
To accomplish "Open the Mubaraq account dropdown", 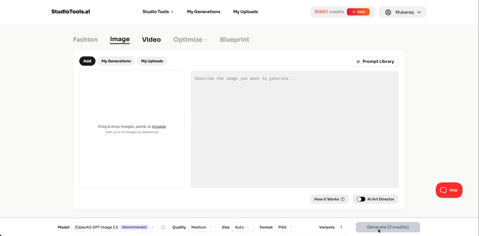I will [x=403, y=12].
